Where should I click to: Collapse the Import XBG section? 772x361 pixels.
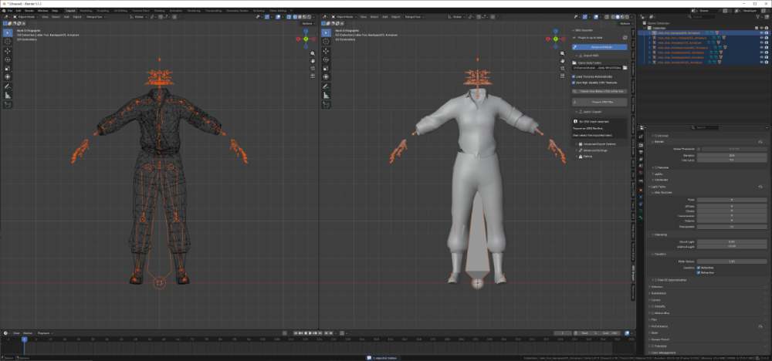point(577,56)
